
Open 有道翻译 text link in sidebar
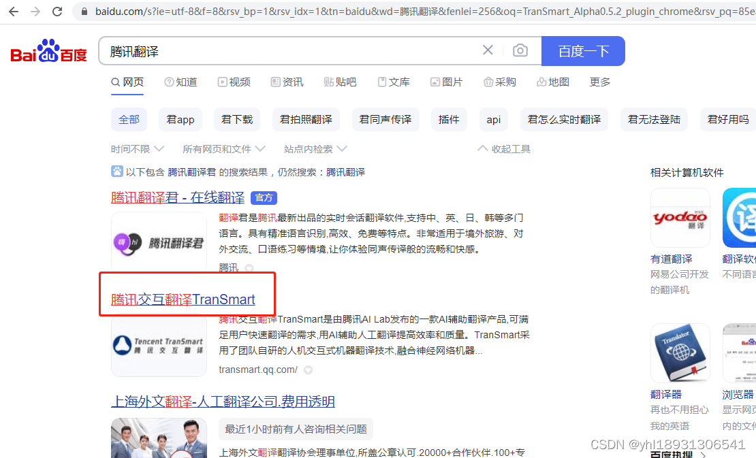(x=671, y=259)
